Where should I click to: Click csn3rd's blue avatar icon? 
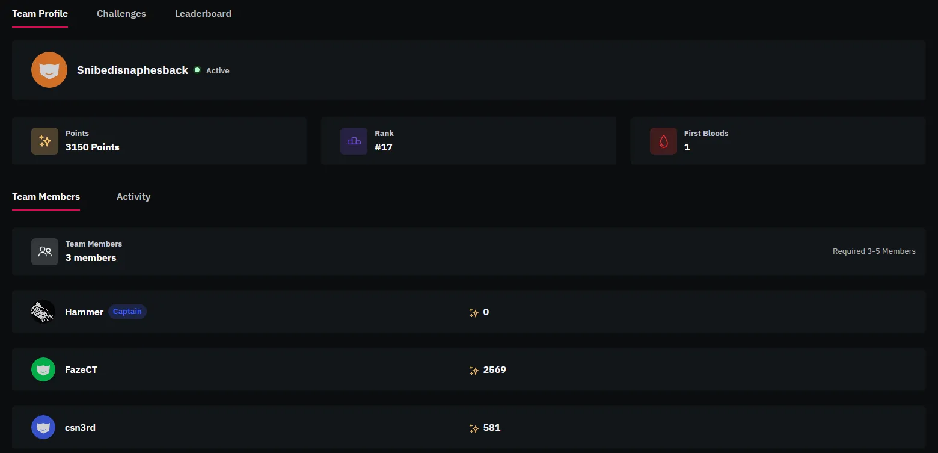click(x=43, y=427)
